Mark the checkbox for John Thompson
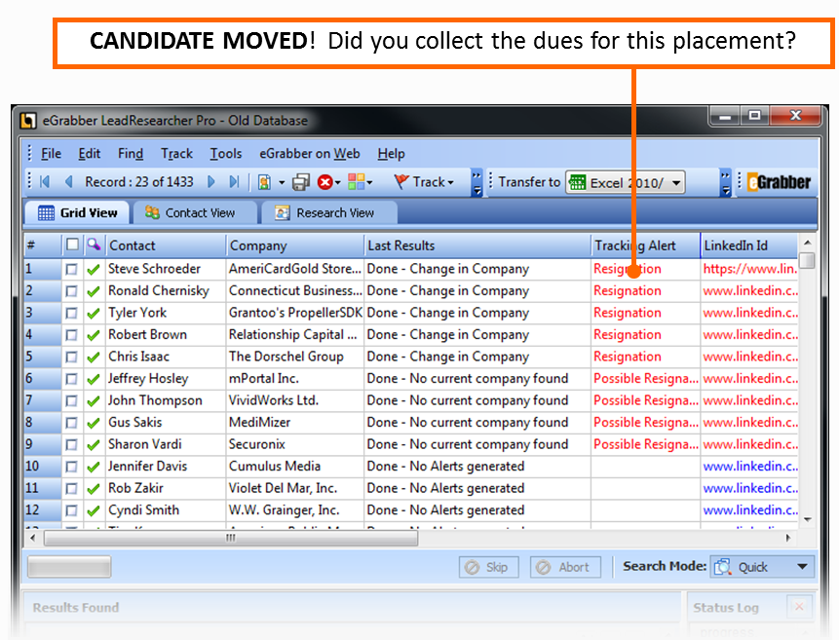This screenshot has width=839, height=640. pyautogui.click(x=71, y=401)
